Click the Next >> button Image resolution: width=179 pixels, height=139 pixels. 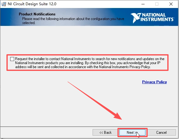point(132,133)
